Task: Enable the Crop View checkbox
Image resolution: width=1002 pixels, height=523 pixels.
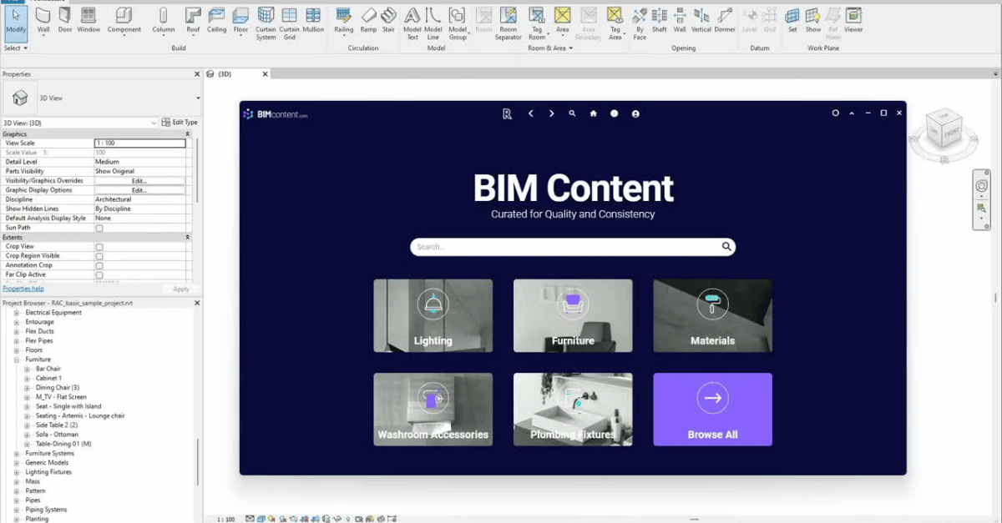Action: (x=99, y=247)
